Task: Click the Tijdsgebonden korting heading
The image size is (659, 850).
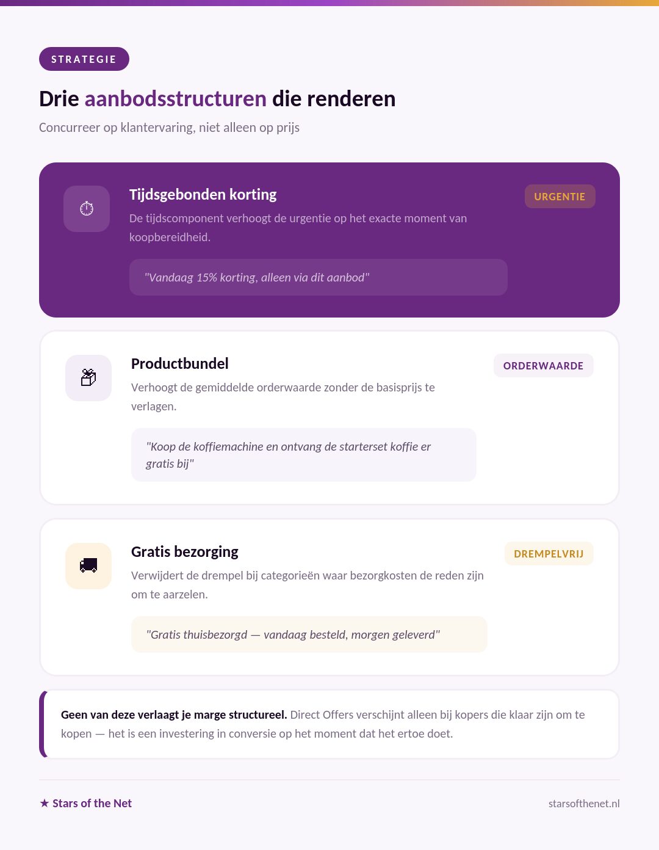Action: point(203,194)
